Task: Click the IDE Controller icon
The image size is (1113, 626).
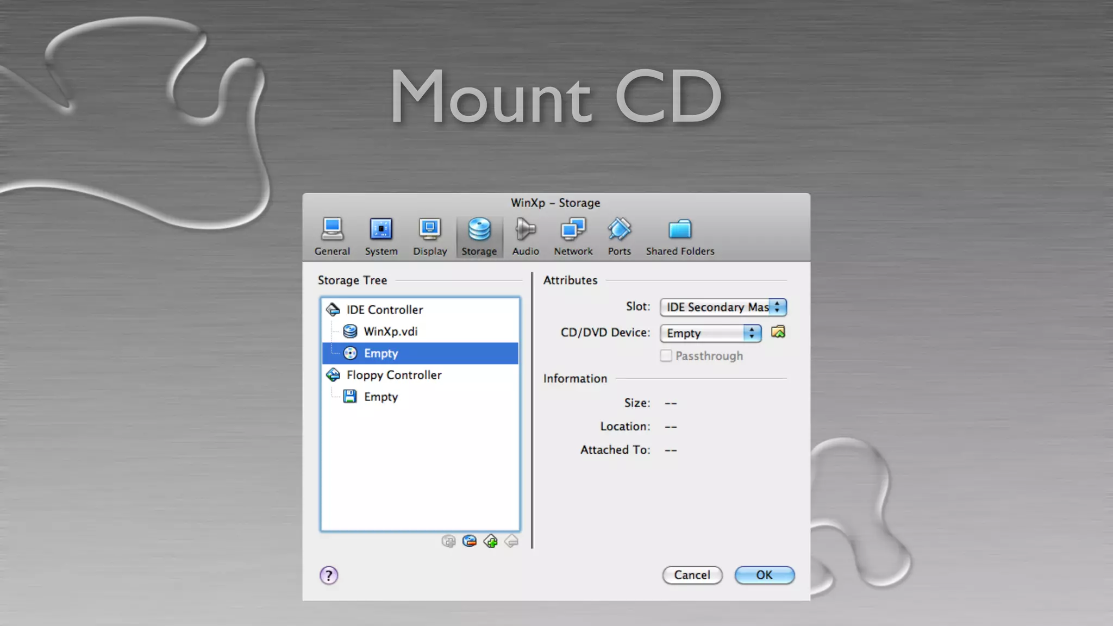Action: pyautogui.click(x=333, y=310)
